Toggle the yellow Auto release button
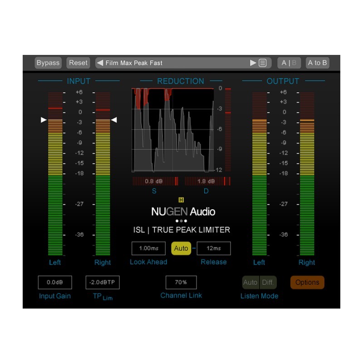The width and height of the screenshot is (363, 363). (x=181, y=248)
